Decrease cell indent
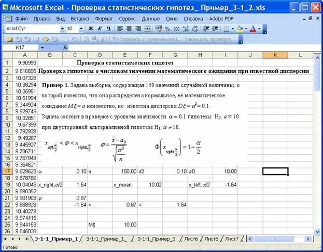Viewport: 323px width, 252px height. click(206, 29)
